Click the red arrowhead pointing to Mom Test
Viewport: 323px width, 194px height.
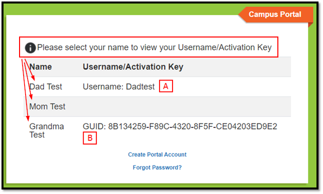click(31, 96)
